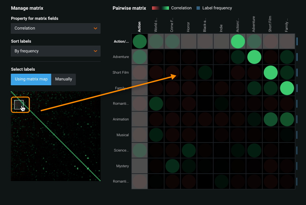Click the Action/... row bright green circle
The height and width of the screenshot is (205, 306).
click(x=238, y=41)
